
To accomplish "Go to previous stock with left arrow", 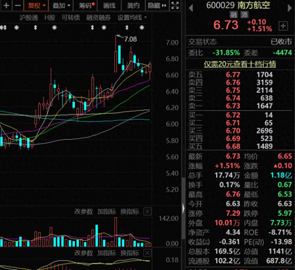I will pos(191,8).
